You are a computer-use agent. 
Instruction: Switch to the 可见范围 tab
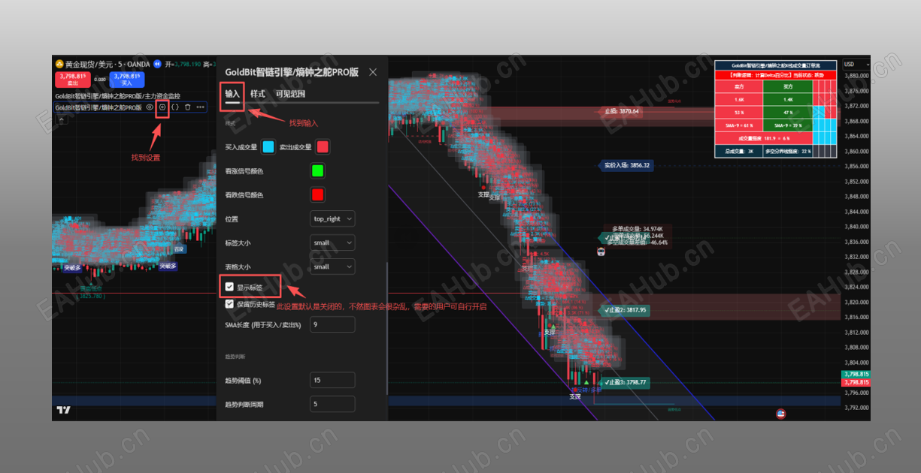[290, 94]
